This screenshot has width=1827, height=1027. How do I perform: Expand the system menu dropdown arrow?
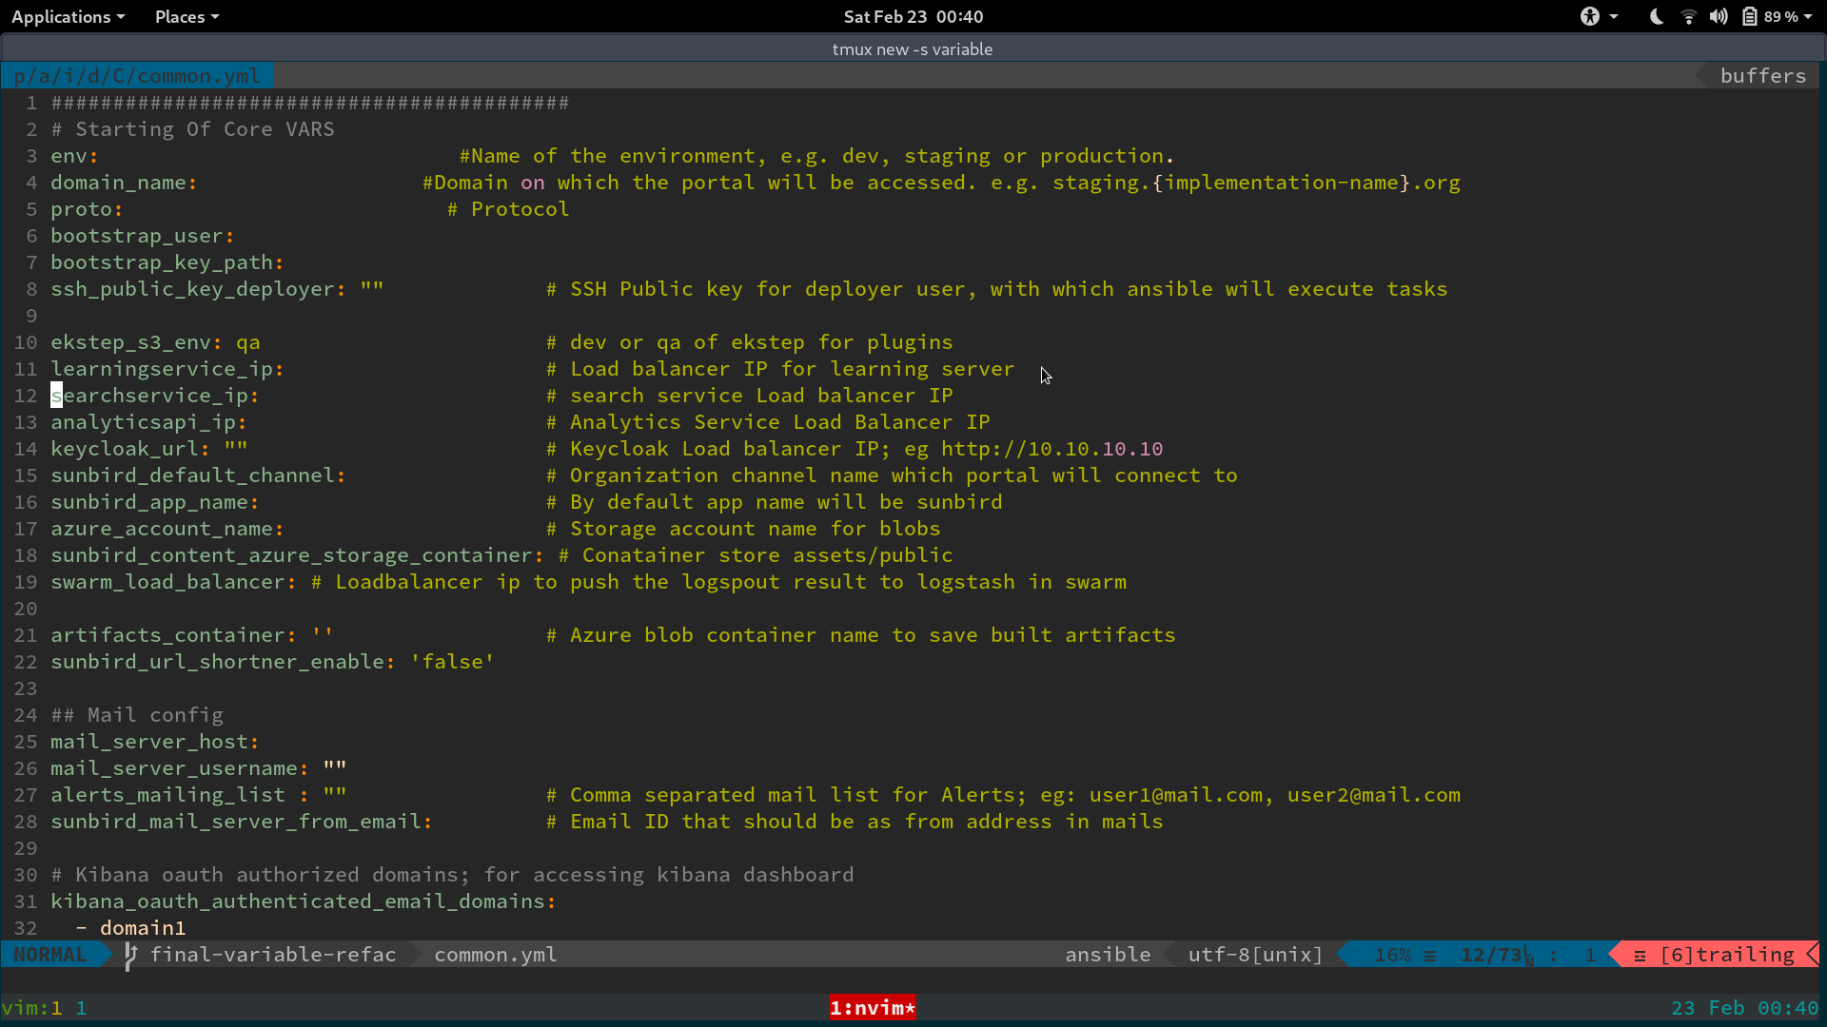coord(1807,16)
